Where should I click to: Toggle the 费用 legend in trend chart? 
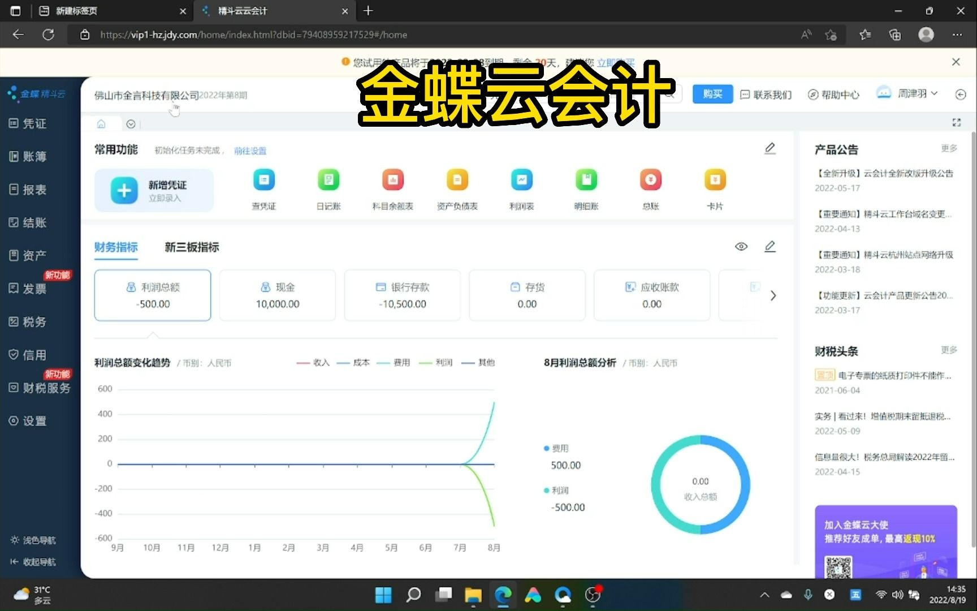pos(394,363)
